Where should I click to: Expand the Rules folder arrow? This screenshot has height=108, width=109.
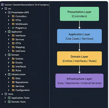(x=9, y=71)
